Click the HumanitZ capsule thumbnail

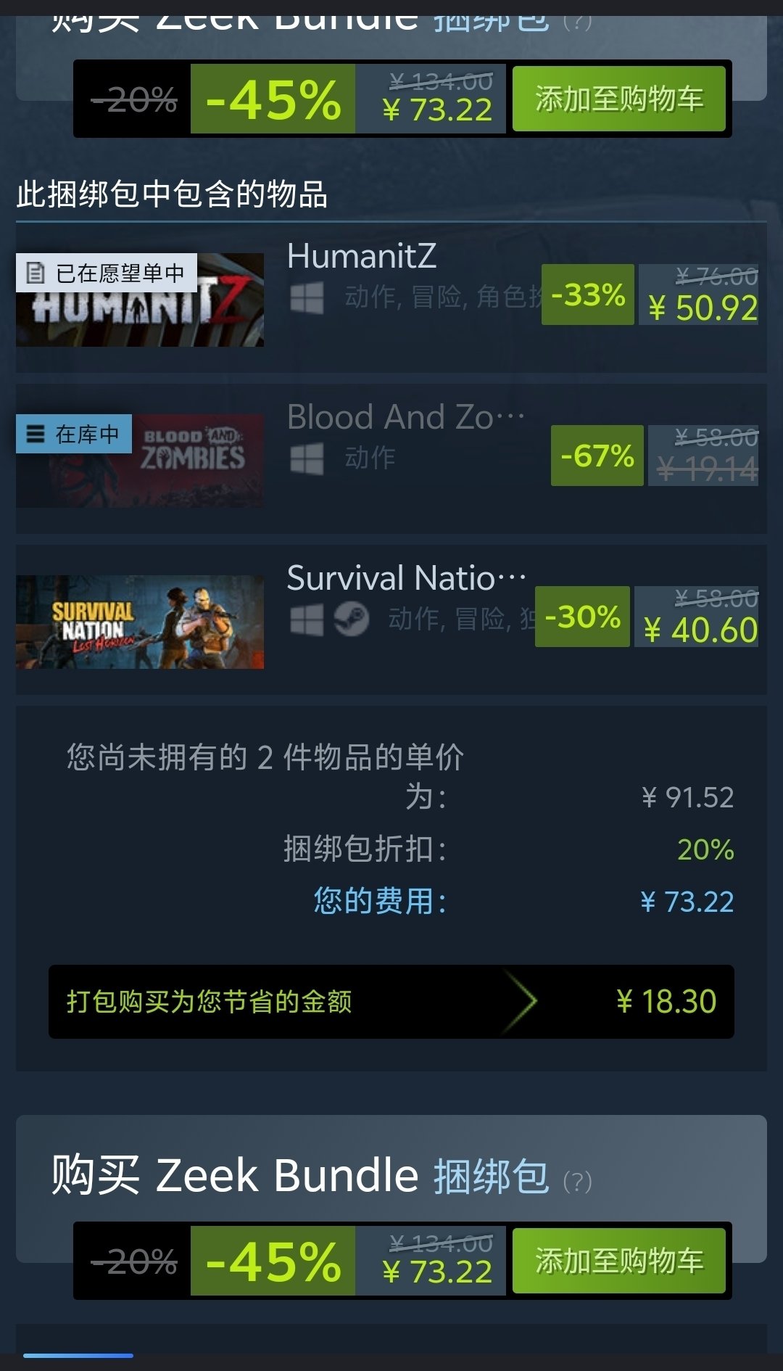pos(140,300)
